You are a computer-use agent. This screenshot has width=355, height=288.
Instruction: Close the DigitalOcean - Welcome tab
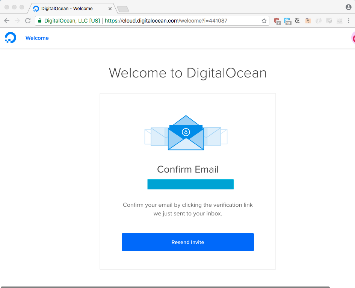110,8
